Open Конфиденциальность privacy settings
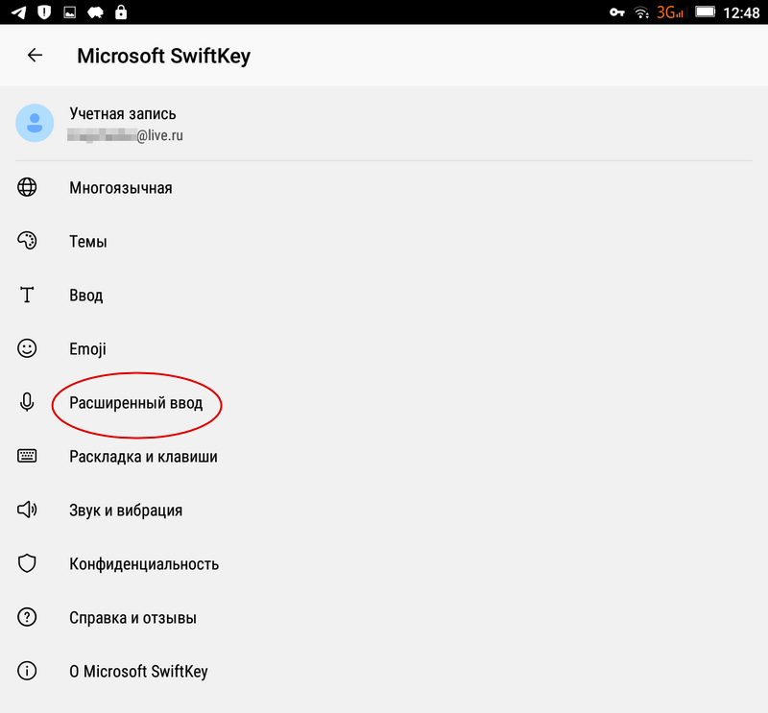This screenshot has height=713, width=768. [x=384, y=563]
